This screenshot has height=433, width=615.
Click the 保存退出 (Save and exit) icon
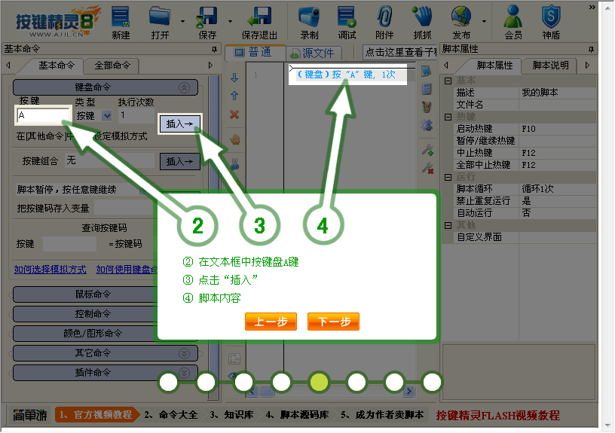pos(259,23)
